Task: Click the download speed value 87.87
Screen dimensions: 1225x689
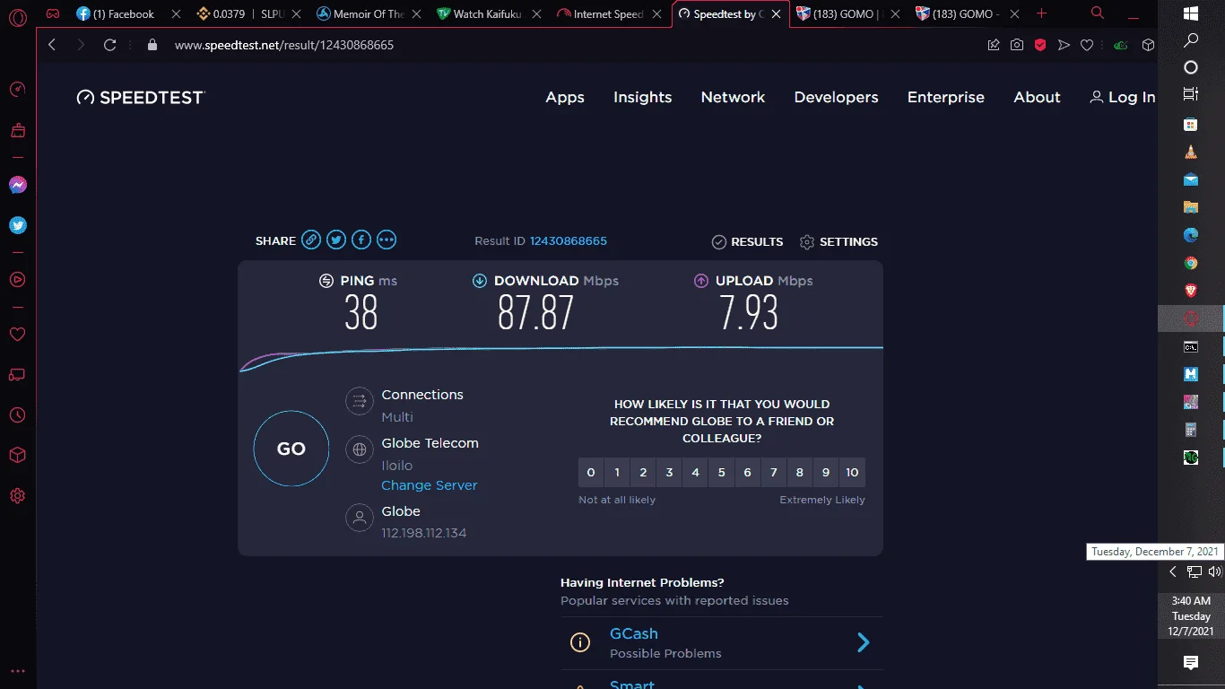Action: point(535,312)
